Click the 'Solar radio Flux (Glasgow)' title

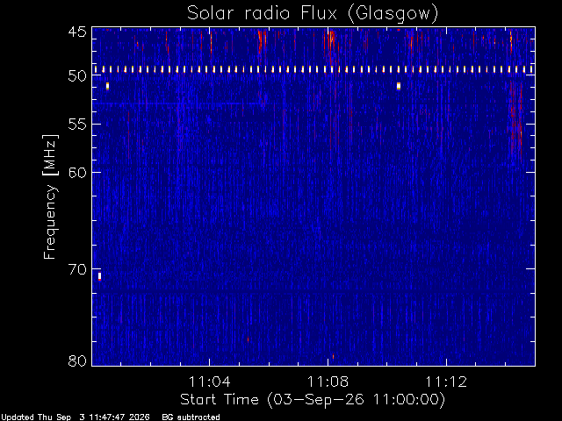coord(313,13)
